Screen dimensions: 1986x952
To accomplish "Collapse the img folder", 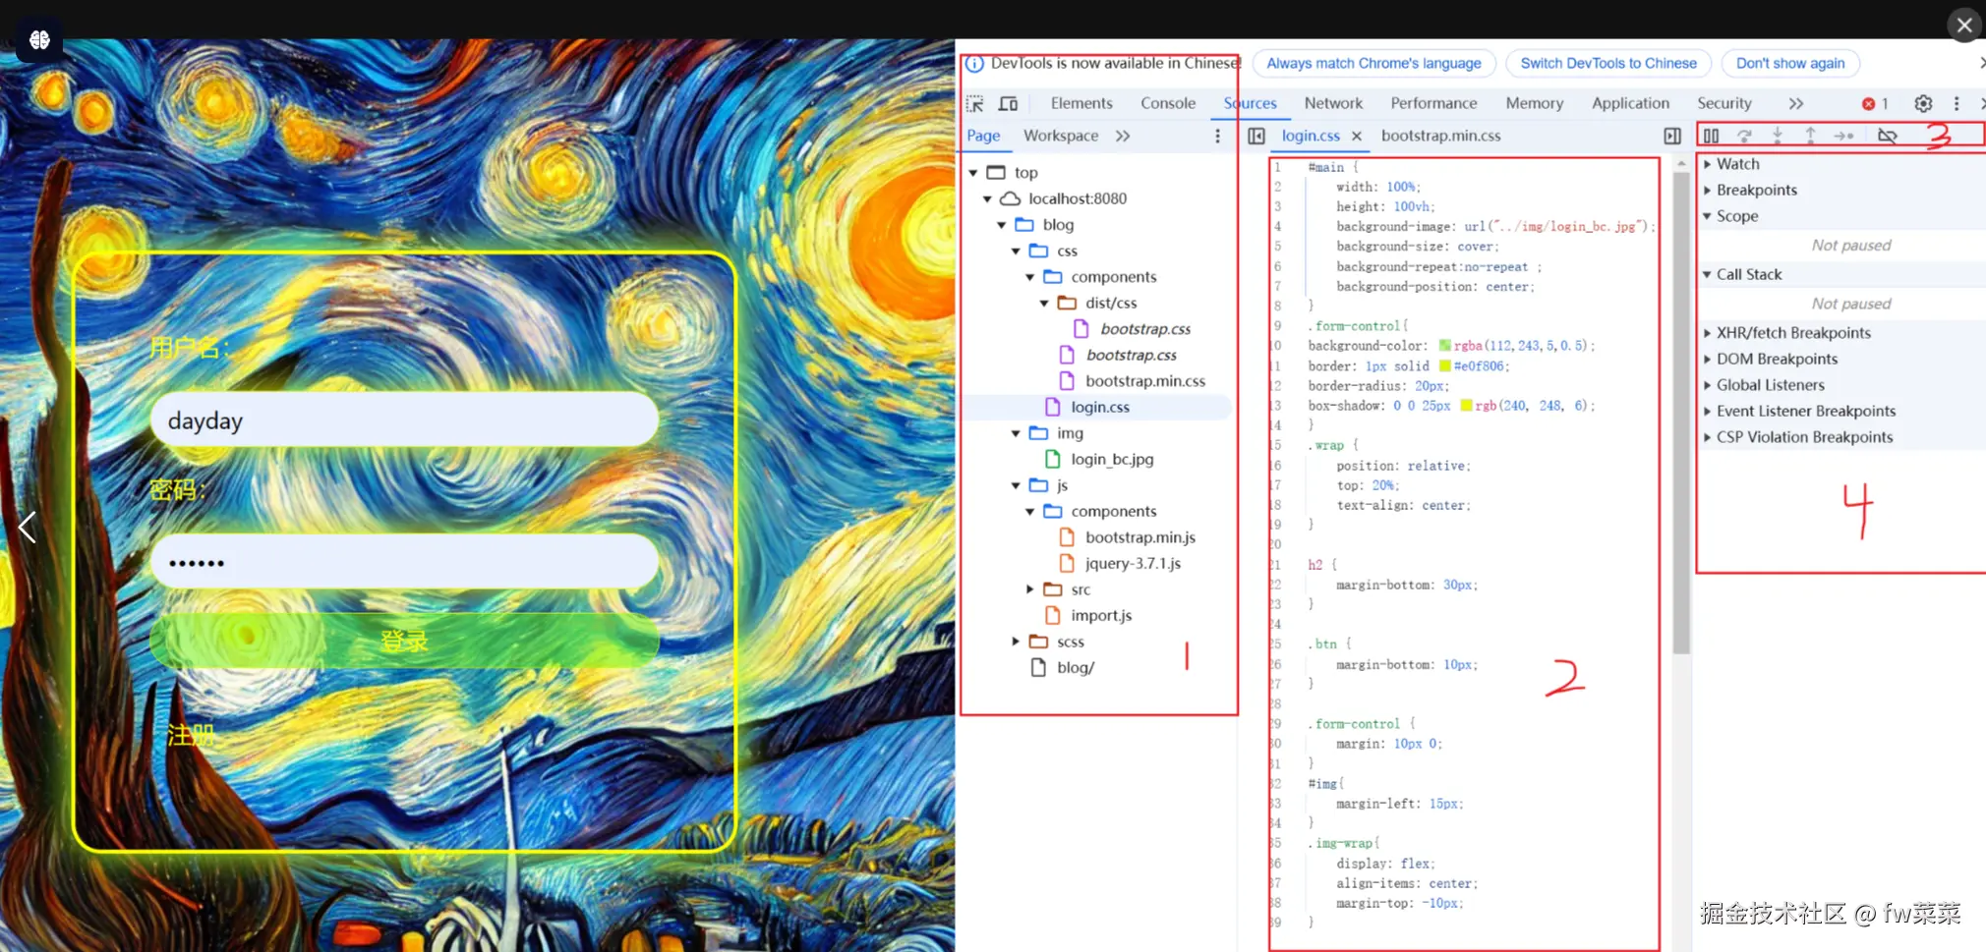I will click(x=1016, y=433).
